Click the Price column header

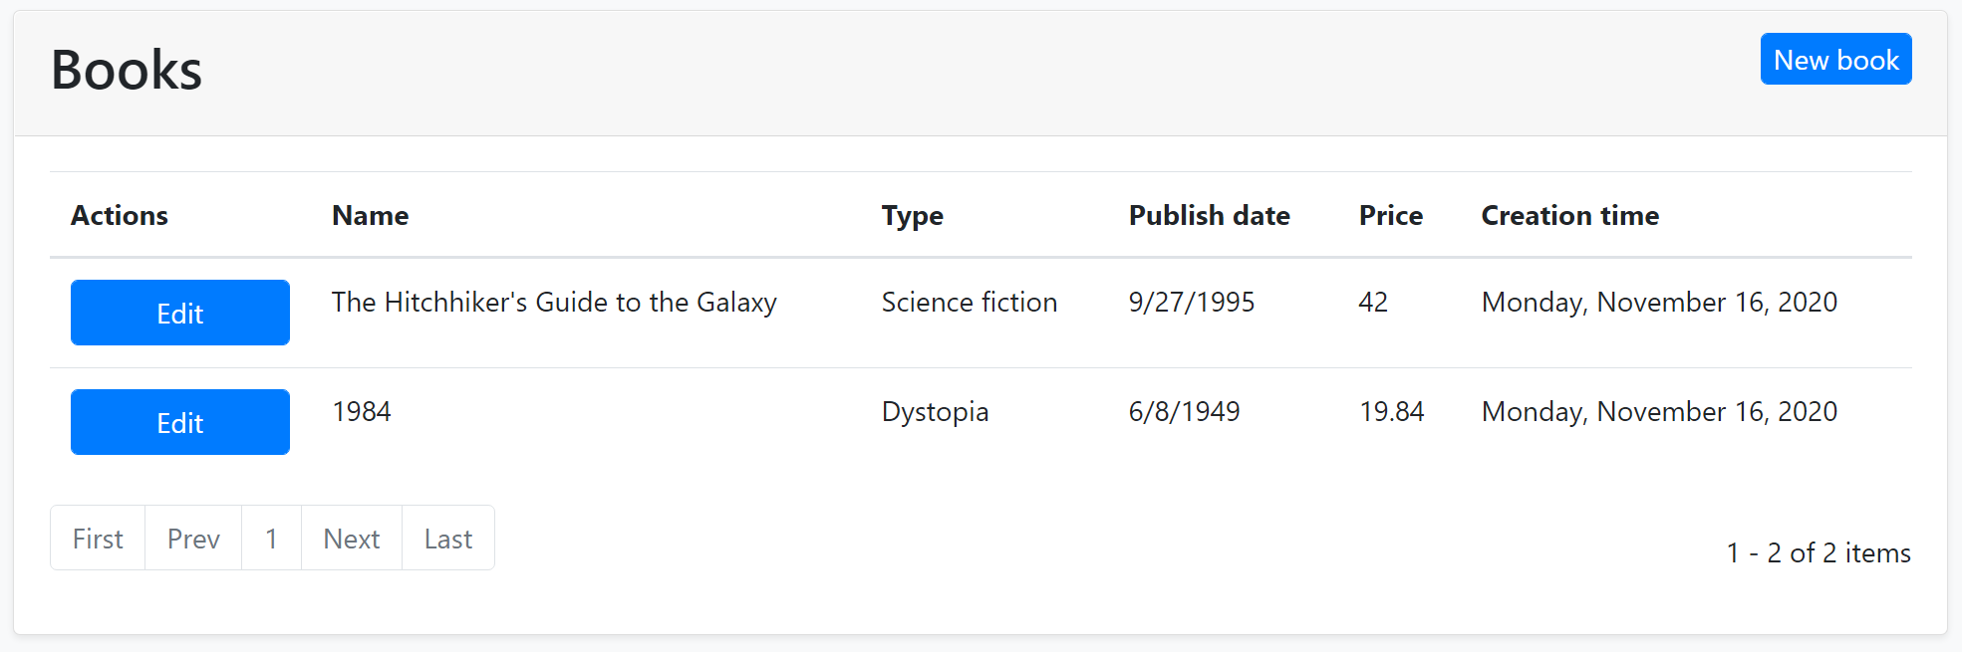tap(1390, 216)
